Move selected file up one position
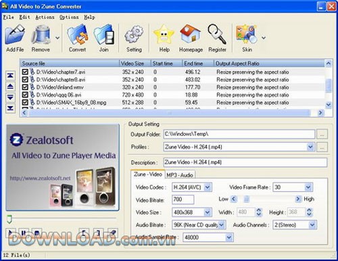 tap(10, 87)
